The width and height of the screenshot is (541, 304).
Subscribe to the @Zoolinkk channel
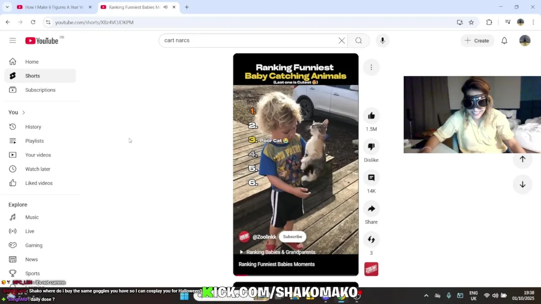tap(292, 237)
